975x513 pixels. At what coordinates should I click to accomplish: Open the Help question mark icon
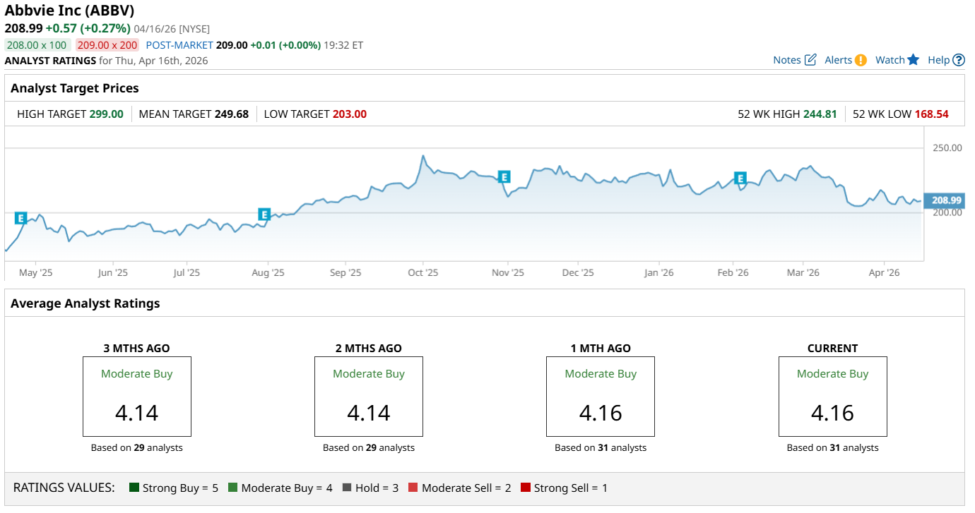959,60
